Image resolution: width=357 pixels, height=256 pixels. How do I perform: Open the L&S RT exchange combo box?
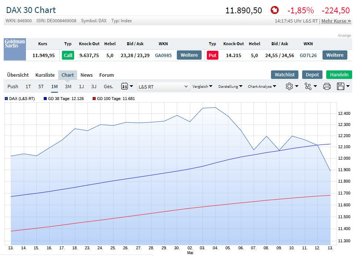[163, 87]
